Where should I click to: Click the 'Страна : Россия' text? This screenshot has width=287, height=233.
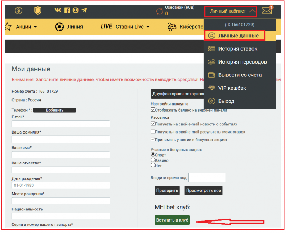26,100
